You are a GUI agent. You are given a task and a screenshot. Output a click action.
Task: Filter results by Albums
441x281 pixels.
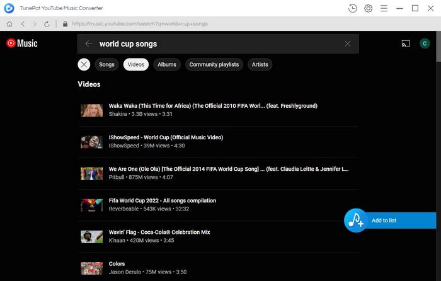pyautogui.click(x=167, y=64)
